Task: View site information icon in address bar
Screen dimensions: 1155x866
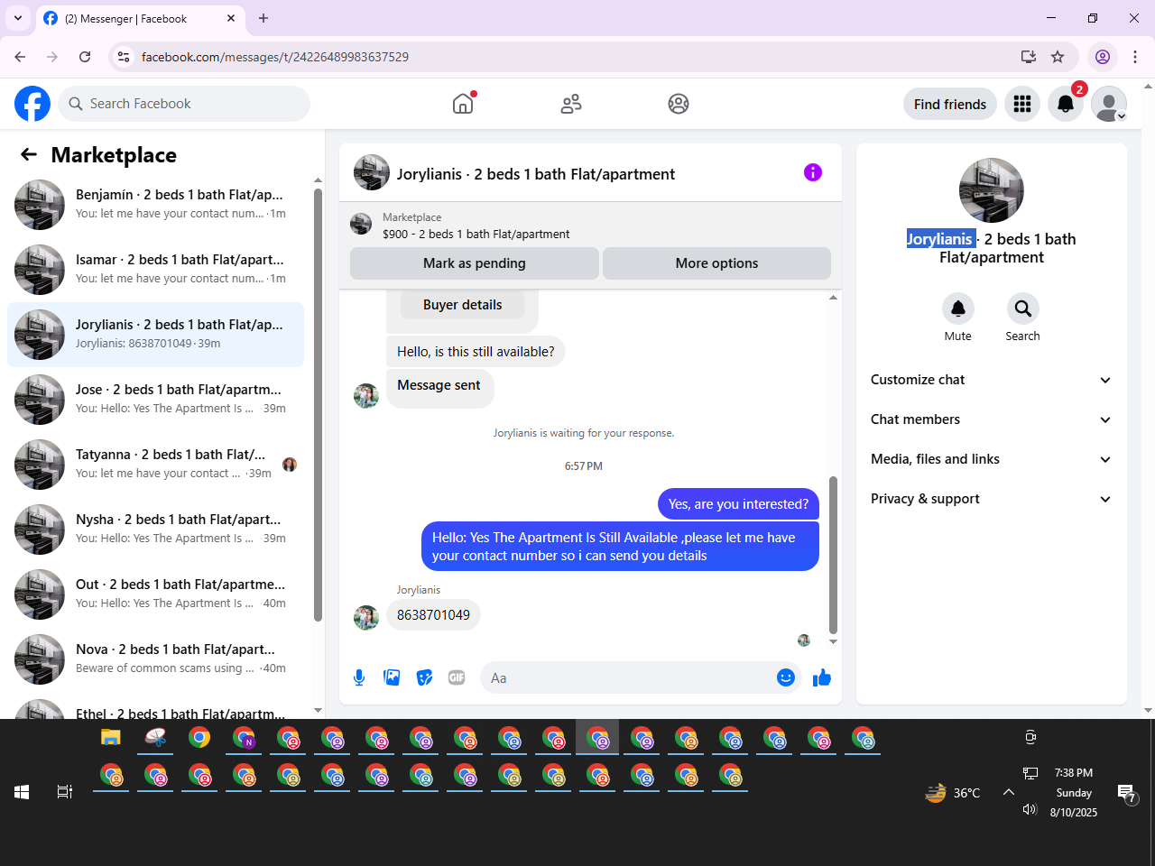Action: [x=124, y=57]
